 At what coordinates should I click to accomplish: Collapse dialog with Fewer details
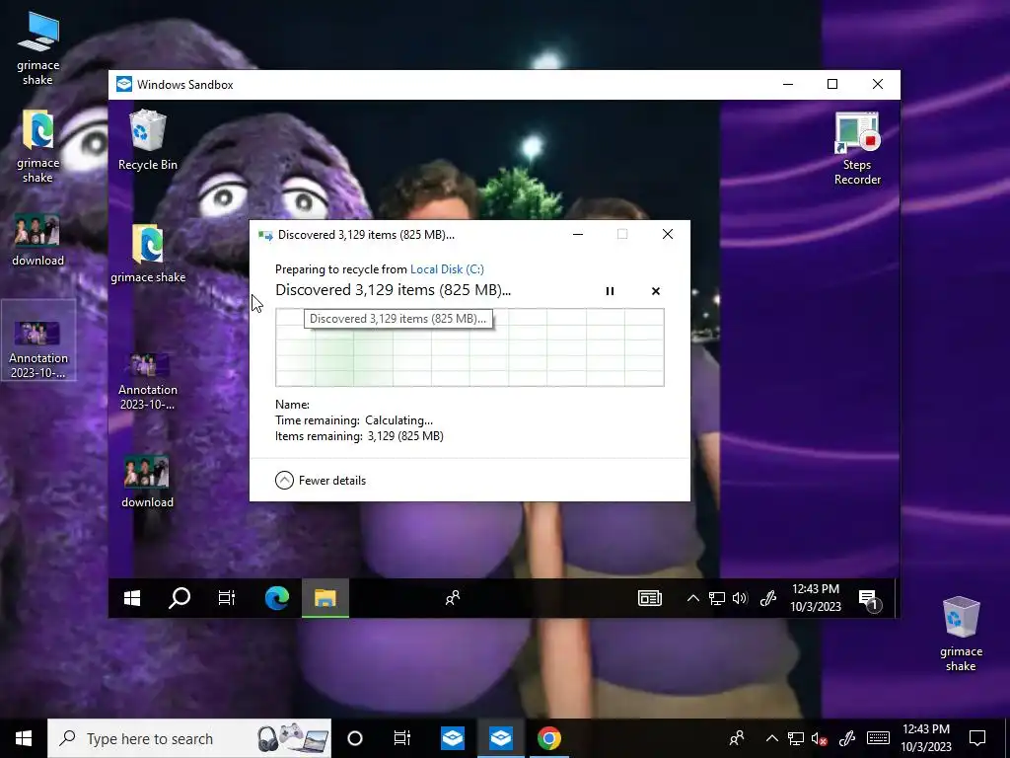321,481
